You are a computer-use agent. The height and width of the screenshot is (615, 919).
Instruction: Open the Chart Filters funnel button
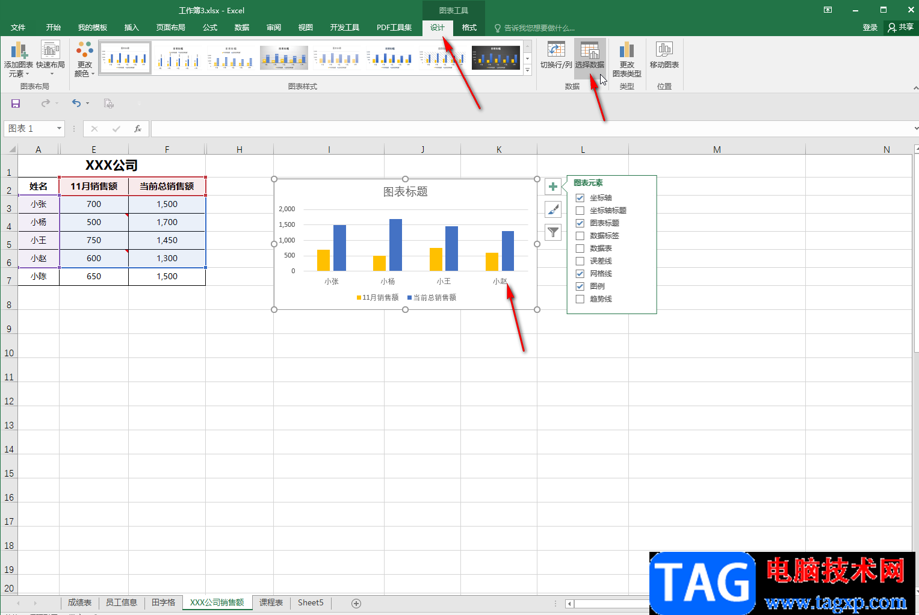pos(552,232)
